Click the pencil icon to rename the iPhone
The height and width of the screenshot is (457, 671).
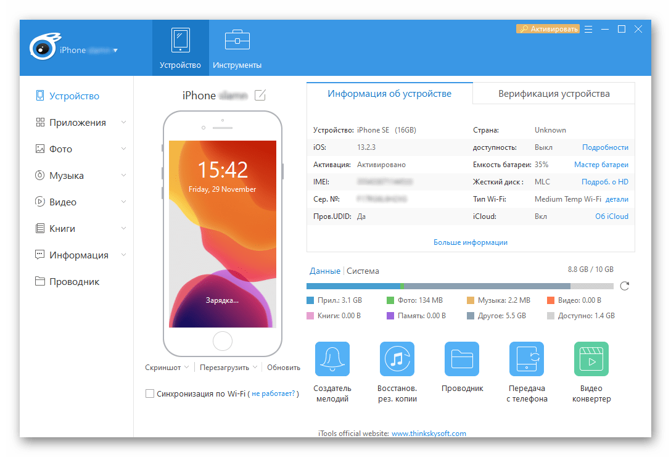(x=260, y=96)
